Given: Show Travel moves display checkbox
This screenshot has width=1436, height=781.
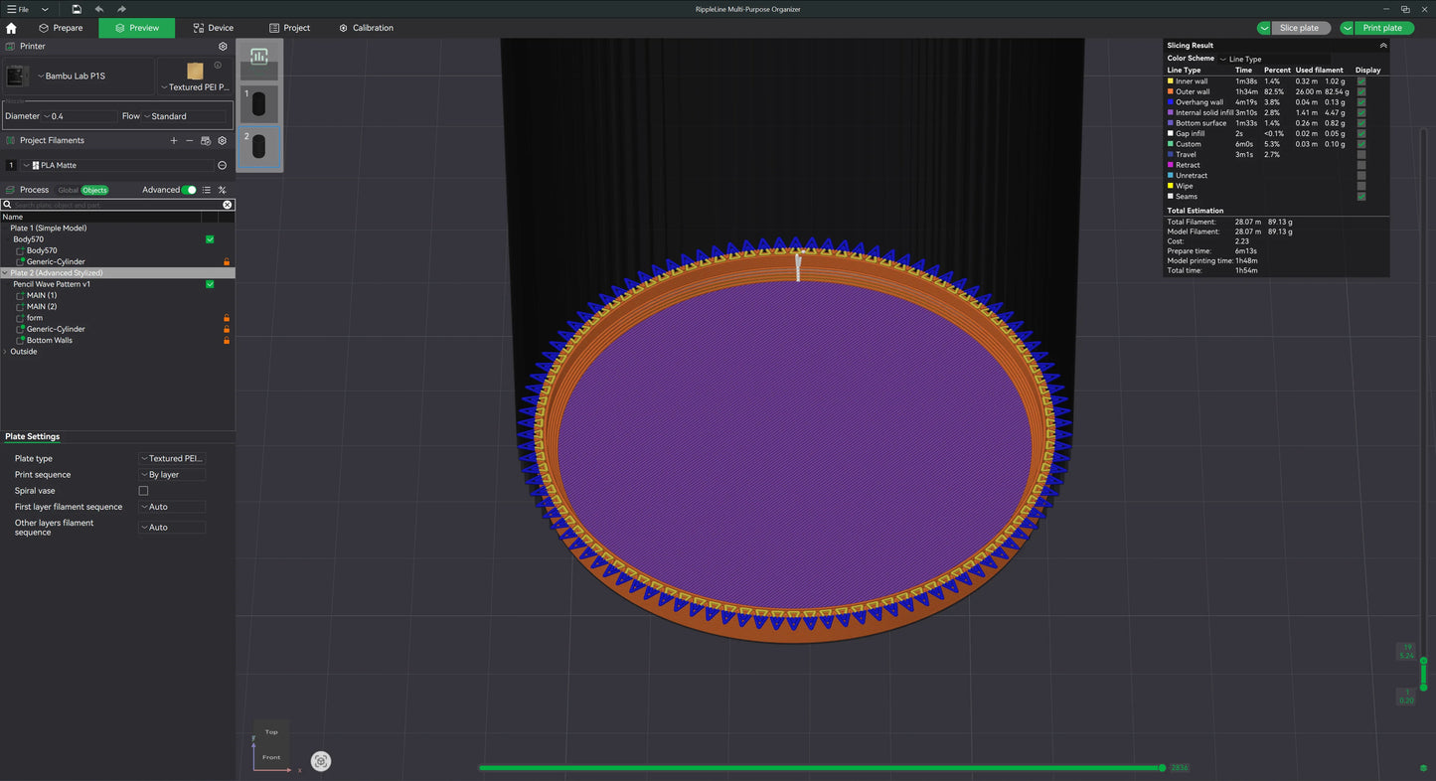Looking at the screenshot, I should 1361,154.
